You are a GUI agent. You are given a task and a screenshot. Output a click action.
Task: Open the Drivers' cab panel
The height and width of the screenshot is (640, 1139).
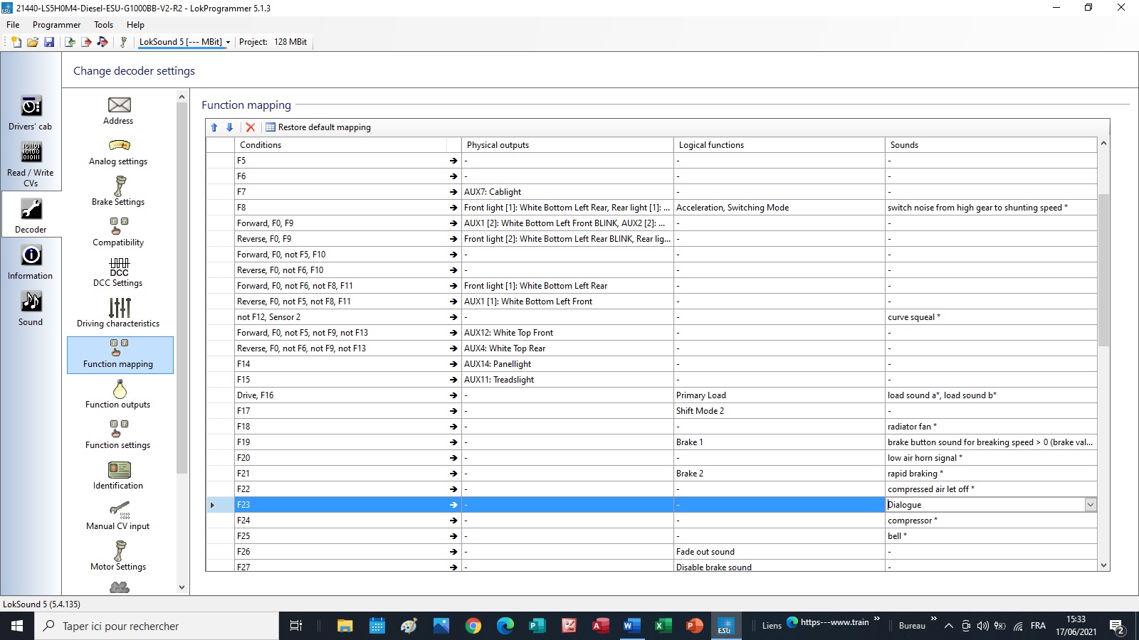[x=31, y=113]
